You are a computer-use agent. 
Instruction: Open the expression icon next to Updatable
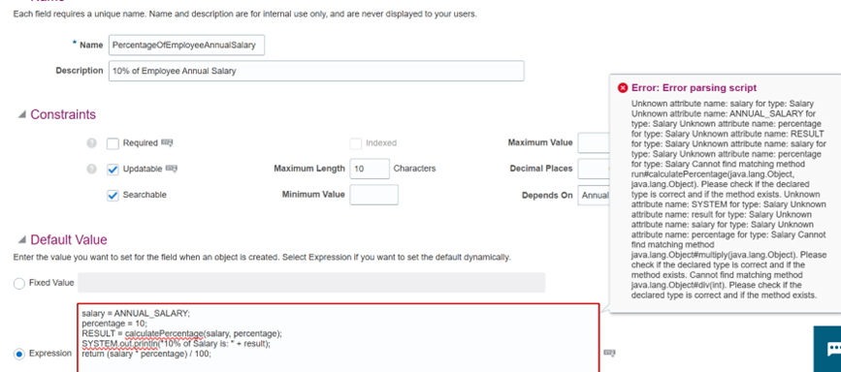pyautogui.click(x=172, y=169)
